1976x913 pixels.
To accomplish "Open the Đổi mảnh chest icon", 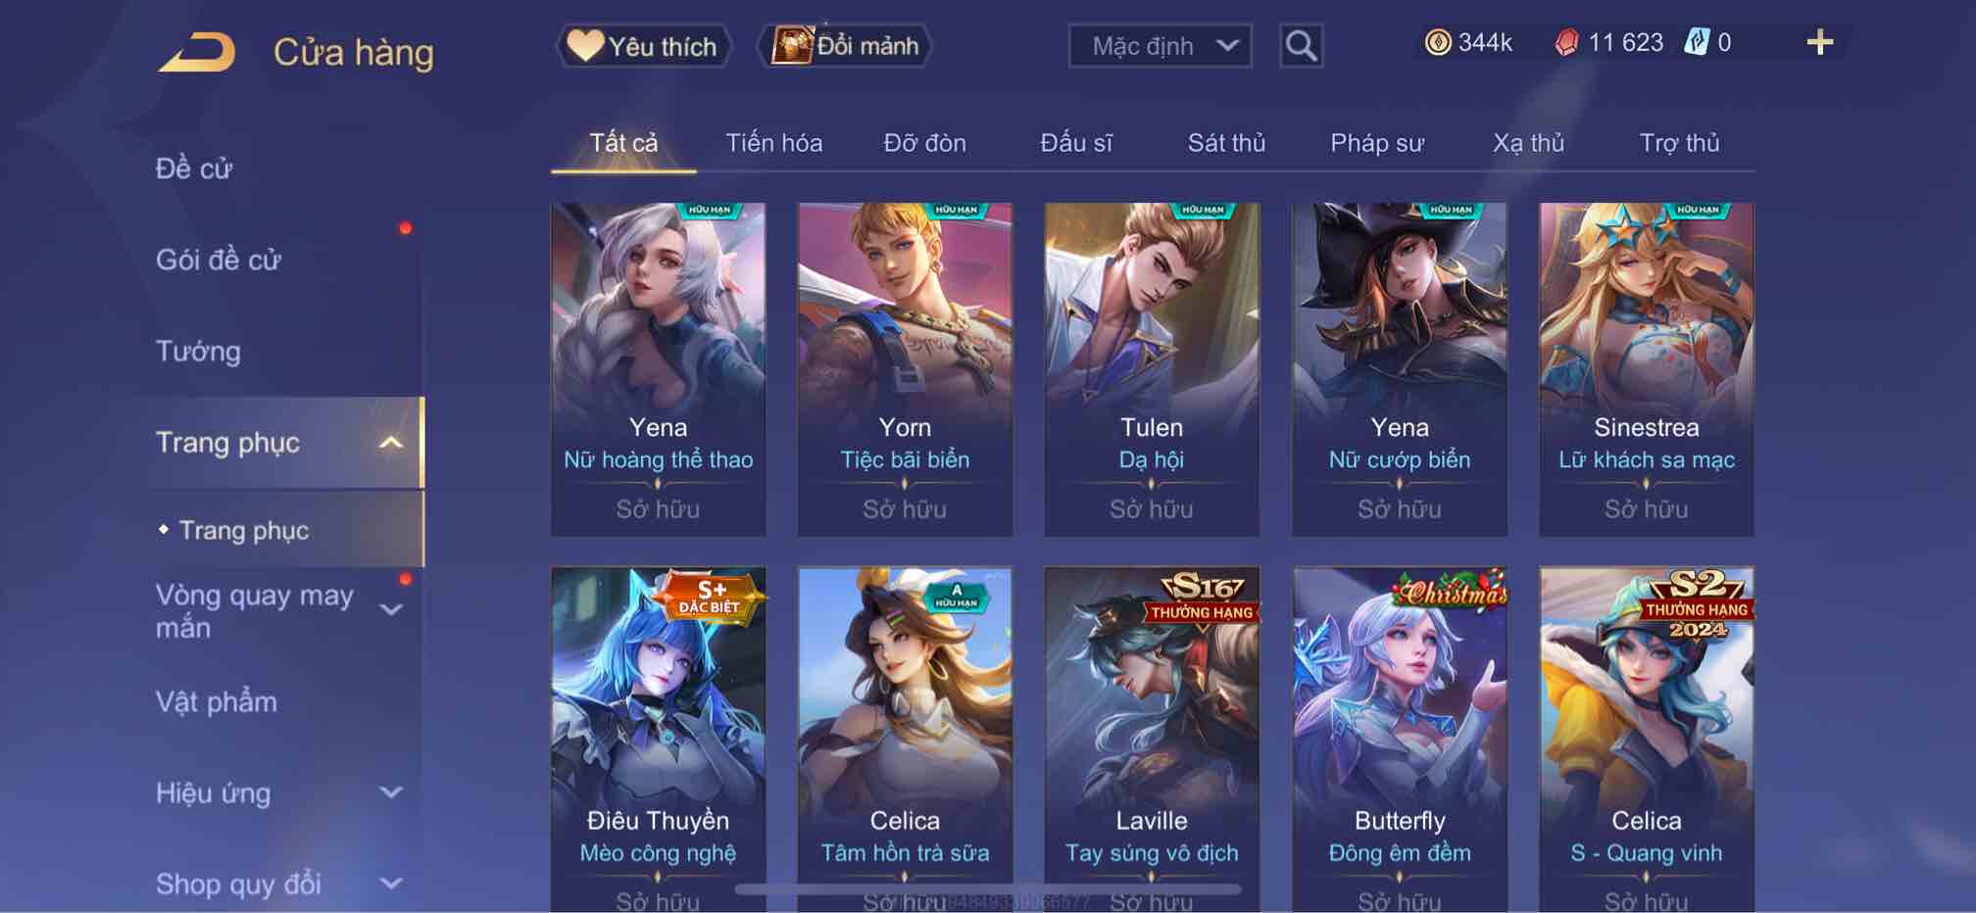I will click(x=792, y=45).
